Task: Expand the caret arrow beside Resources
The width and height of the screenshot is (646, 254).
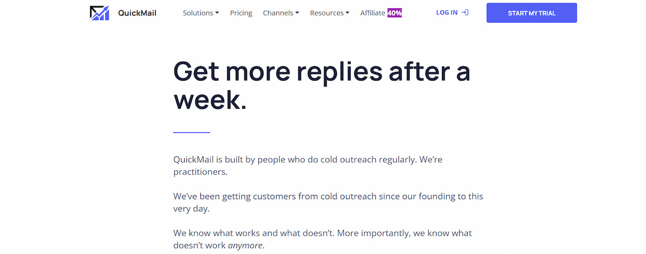Action: click(347, 13)
